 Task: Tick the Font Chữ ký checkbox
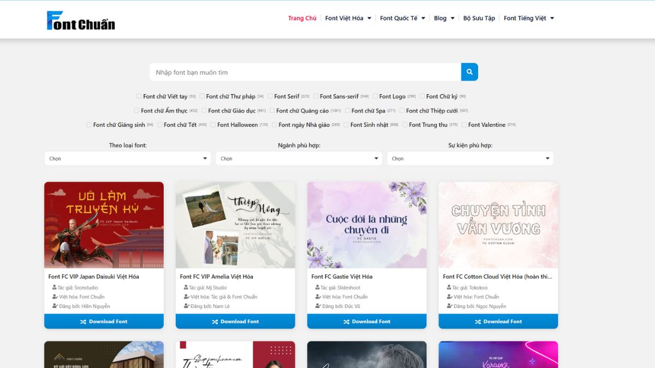point(422,96)
